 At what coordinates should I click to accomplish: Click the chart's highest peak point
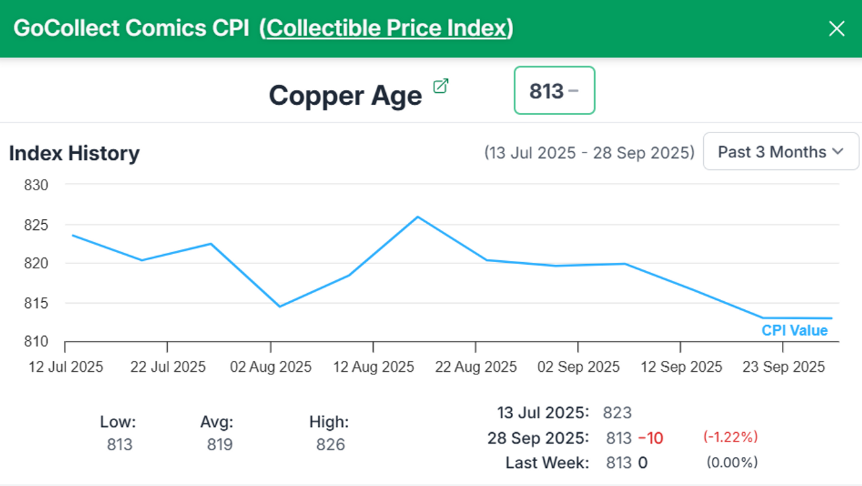point(418,216)
